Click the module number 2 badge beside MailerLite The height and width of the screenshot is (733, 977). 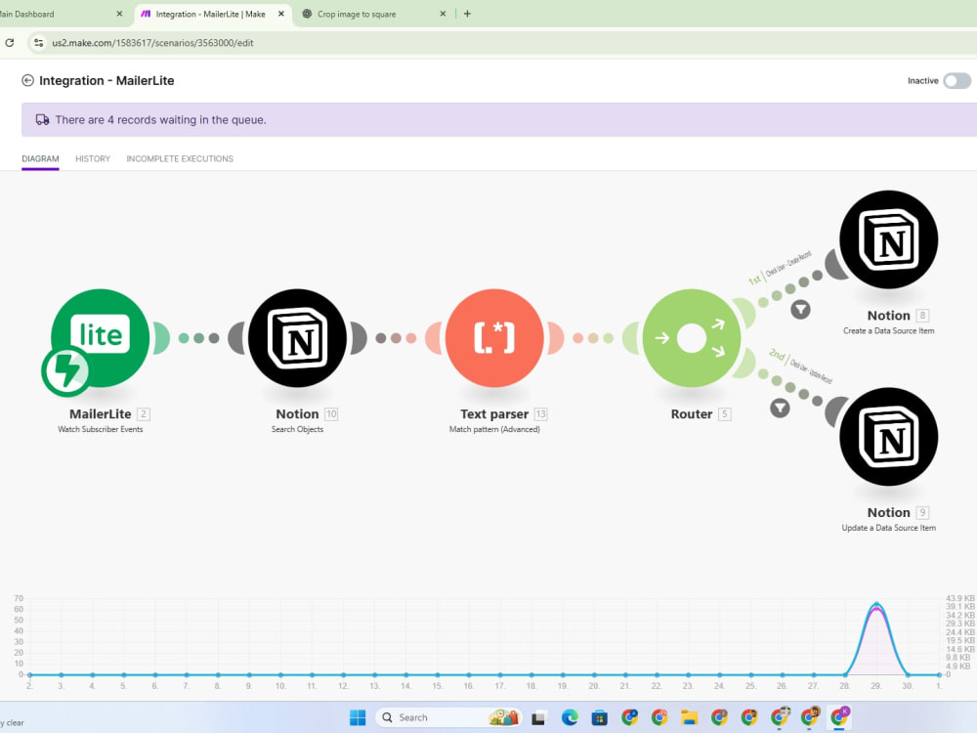(x=144, y=413)
